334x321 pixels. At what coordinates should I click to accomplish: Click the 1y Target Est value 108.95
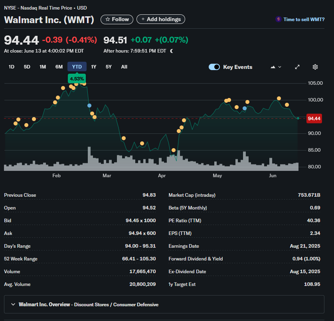(312, 284)
